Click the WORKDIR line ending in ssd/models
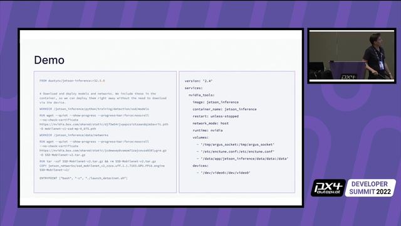 (x=94, y=109)
